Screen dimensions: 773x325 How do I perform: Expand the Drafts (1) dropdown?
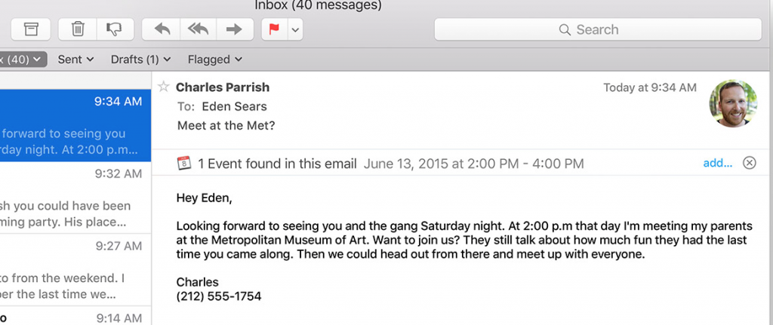(140, 60)
